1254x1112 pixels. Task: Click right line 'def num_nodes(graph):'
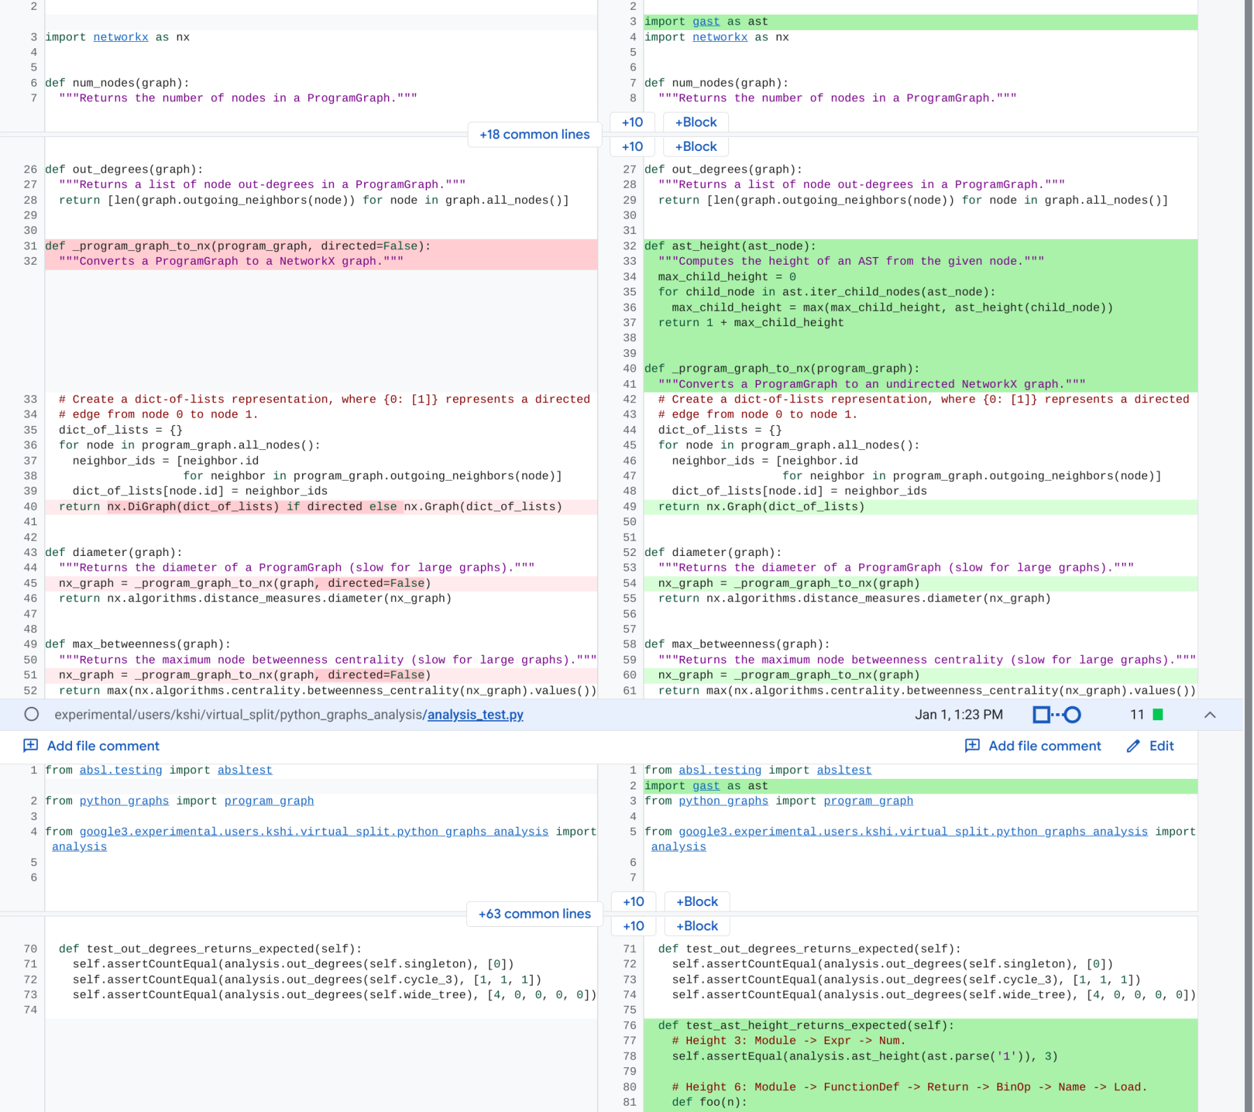(716, 83)
